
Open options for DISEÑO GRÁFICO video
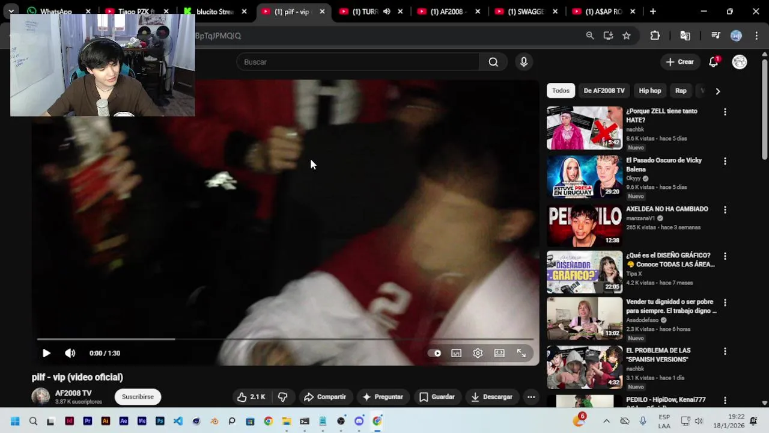tap(725, 256)
